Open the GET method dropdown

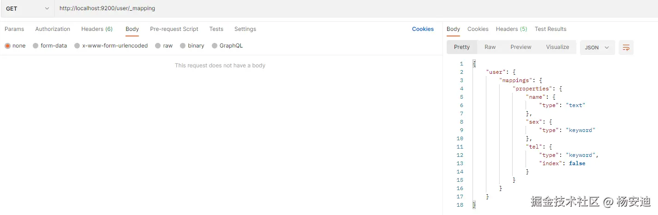(27, 9)
